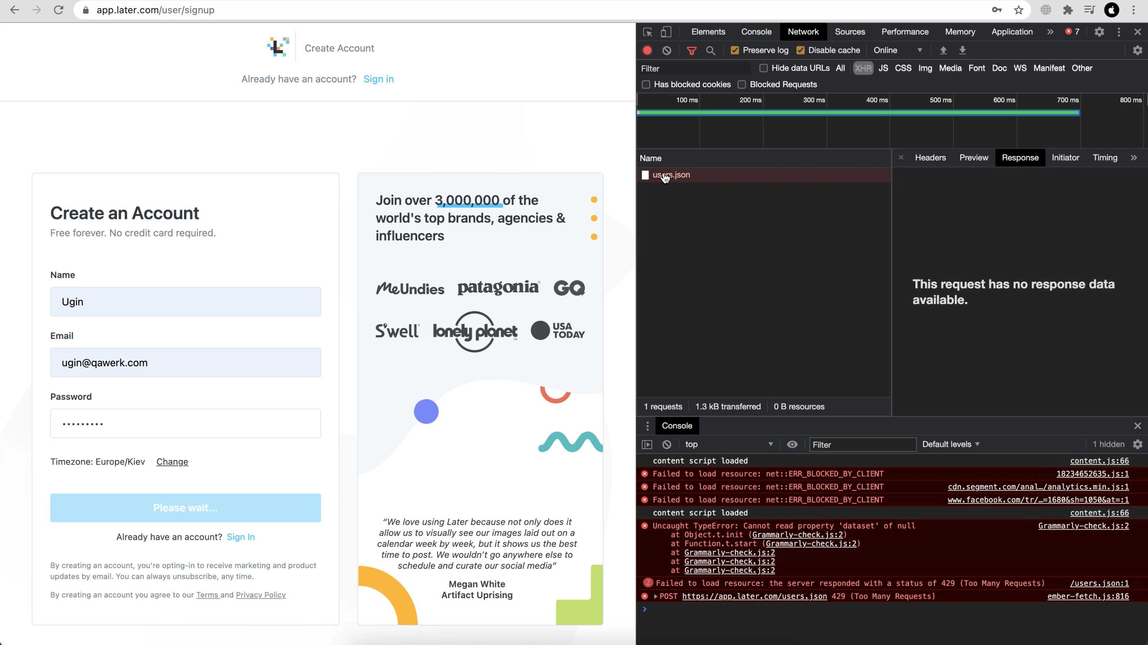Toggle the device toolbar icon
This screenshot has height=645, width=1148.
(x=666, y=32)
